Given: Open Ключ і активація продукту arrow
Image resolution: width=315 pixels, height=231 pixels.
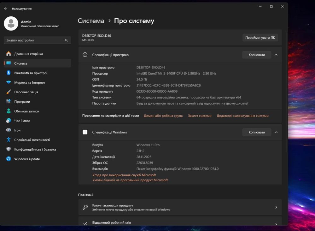Looking at the screenshot, I should point(276,207).
